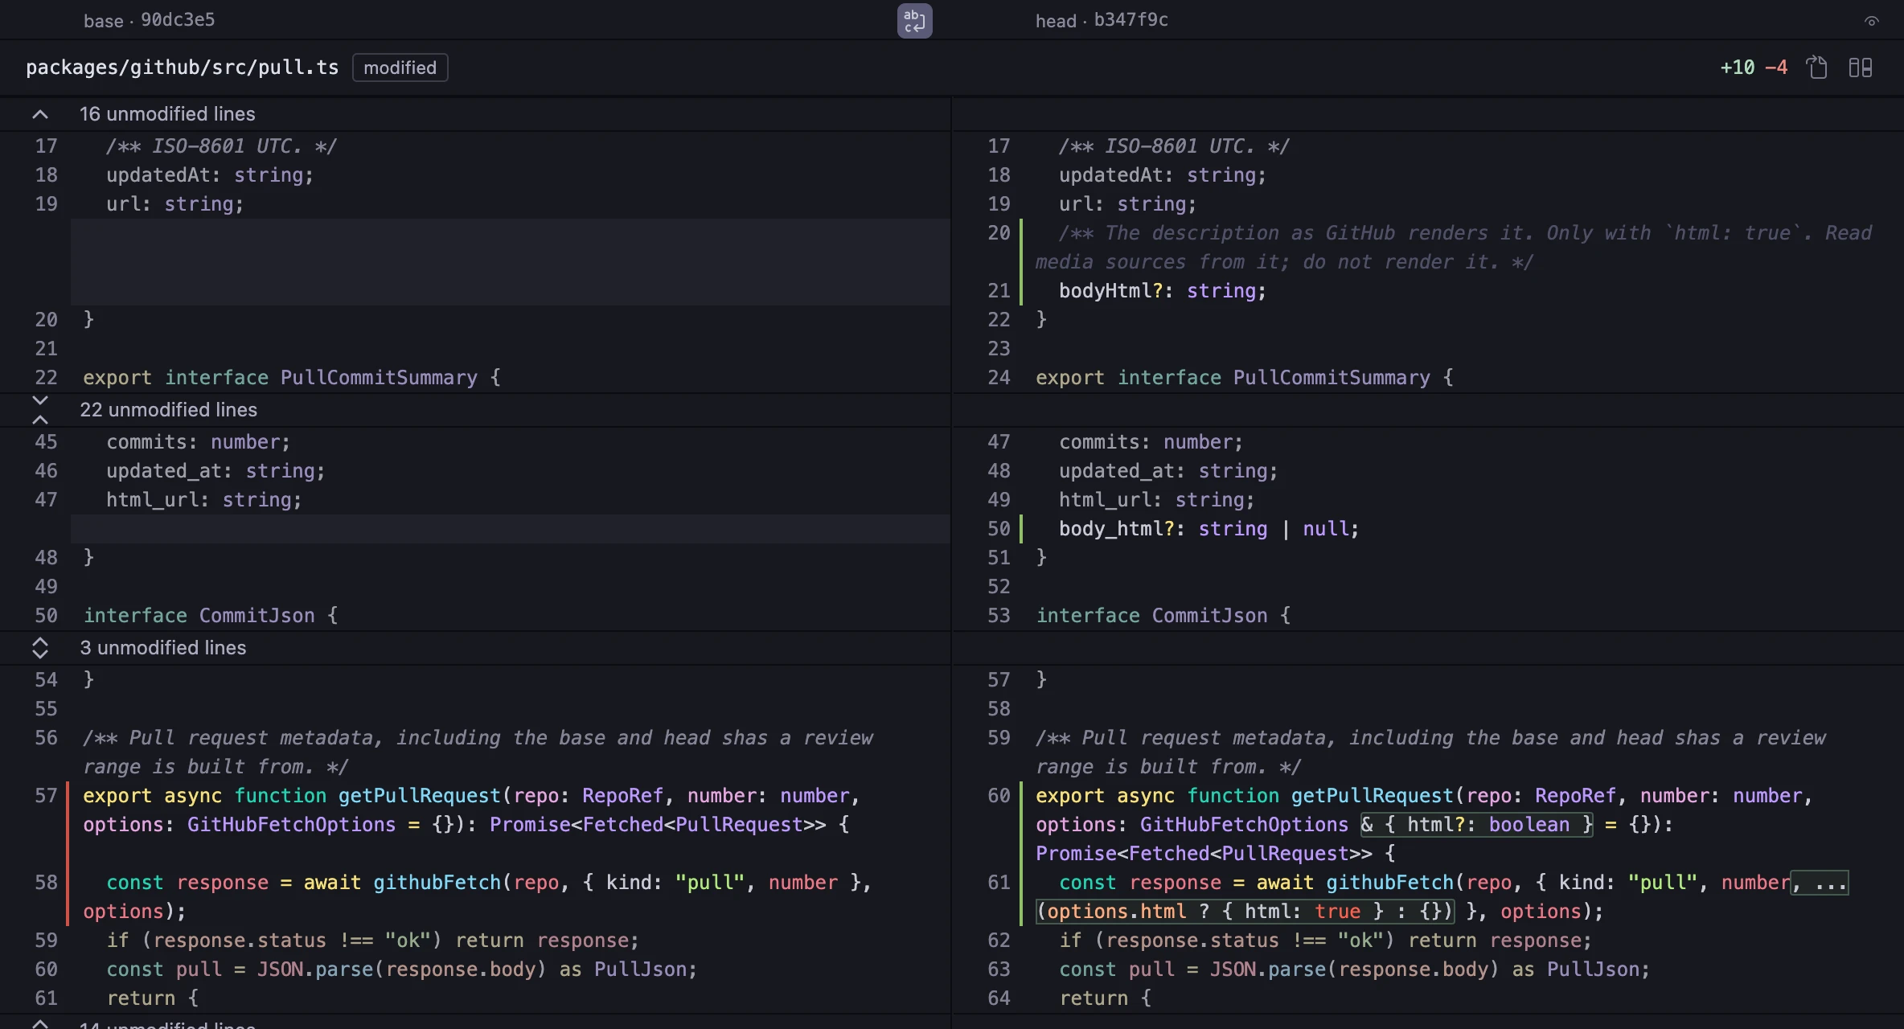Click the −4 deletions count
The height and width of the screenshot is (1029, 1904).
click(x=1776, y=68)
